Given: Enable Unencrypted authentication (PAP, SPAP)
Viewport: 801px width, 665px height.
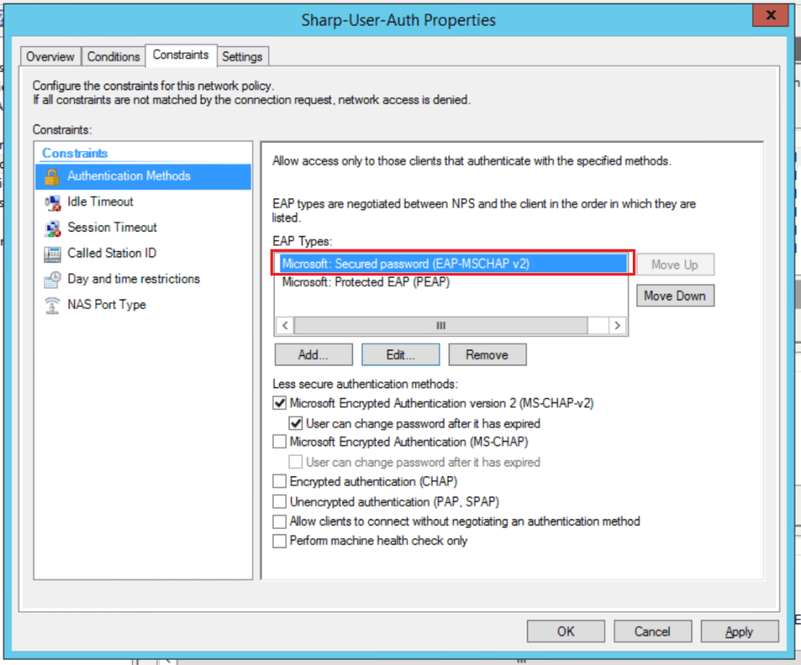Looking at the screenshot, I should point(279,501).
